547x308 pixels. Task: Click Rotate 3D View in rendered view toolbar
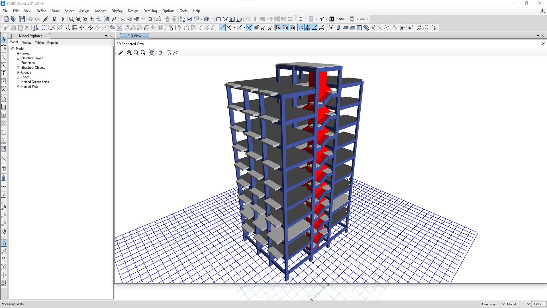(x=160, y=52)
